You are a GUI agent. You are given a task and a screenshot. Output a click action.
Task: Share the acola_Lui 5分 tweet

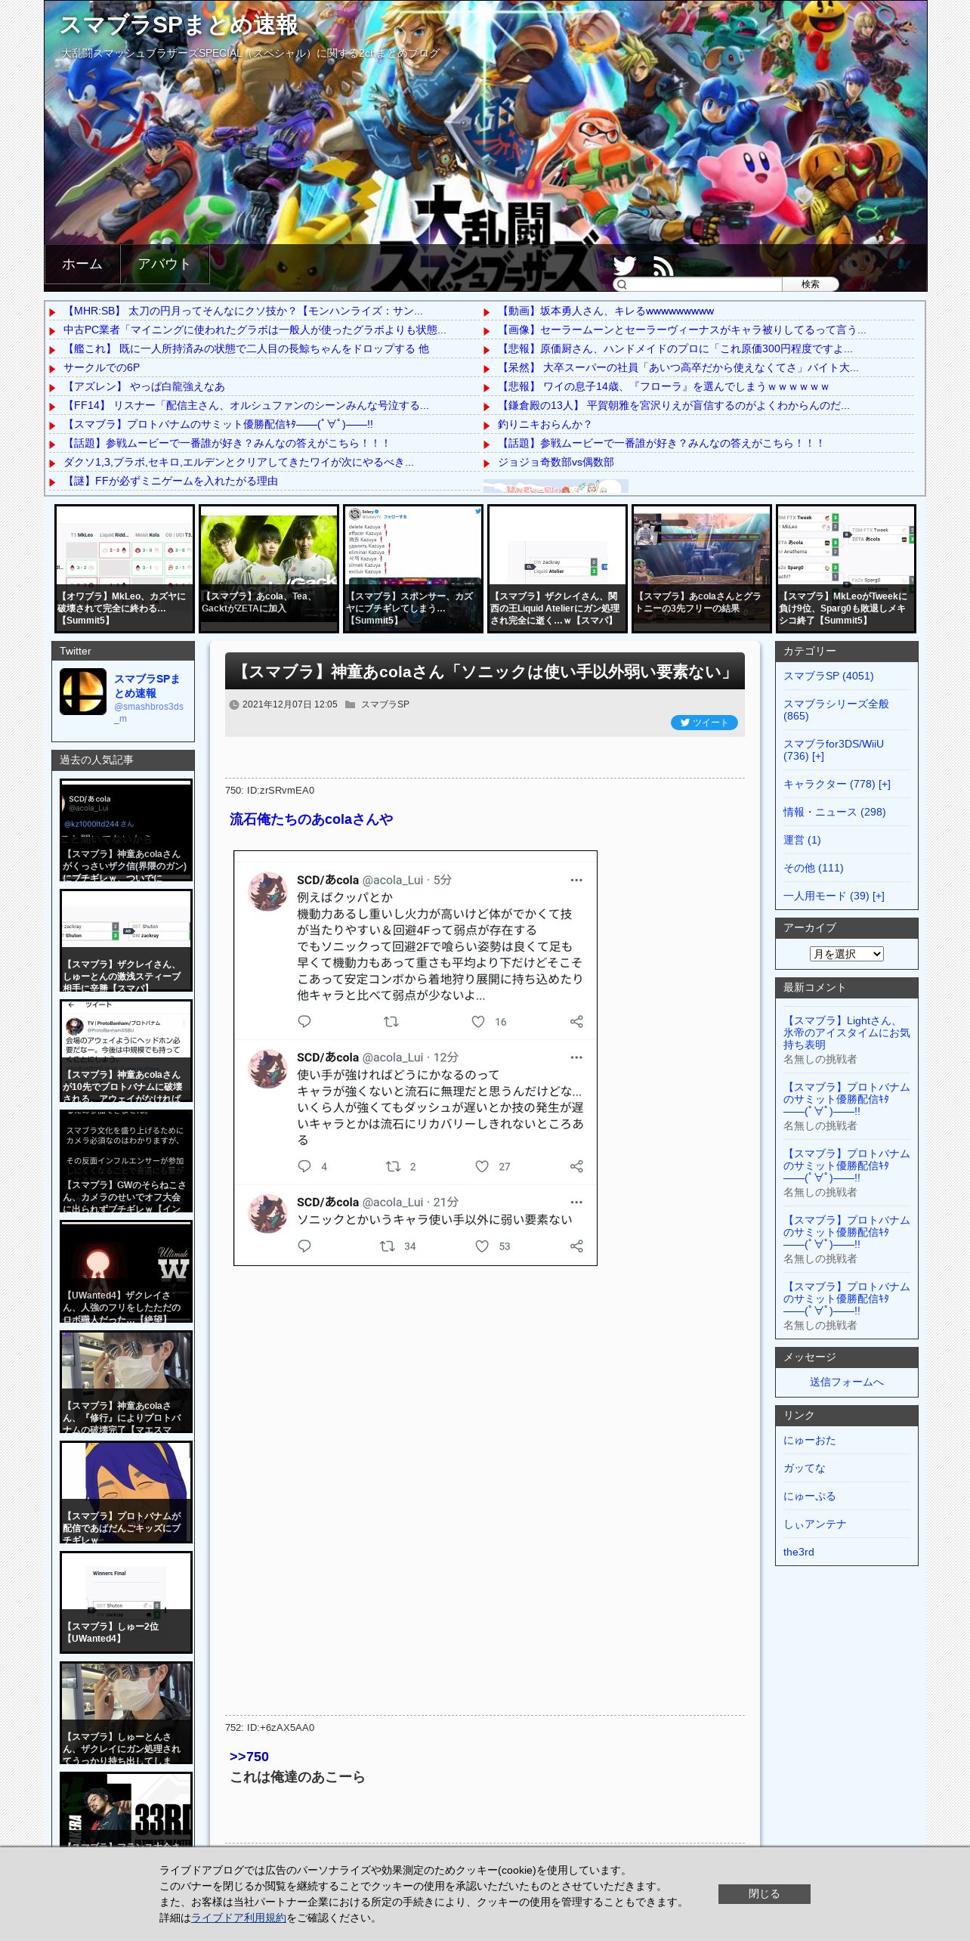[x=576, y=1021]
